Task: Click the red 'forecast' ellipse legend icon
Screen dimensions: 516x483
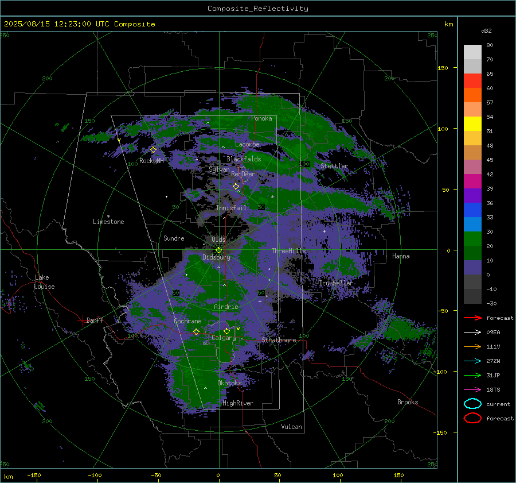Action: pos(472,418)
